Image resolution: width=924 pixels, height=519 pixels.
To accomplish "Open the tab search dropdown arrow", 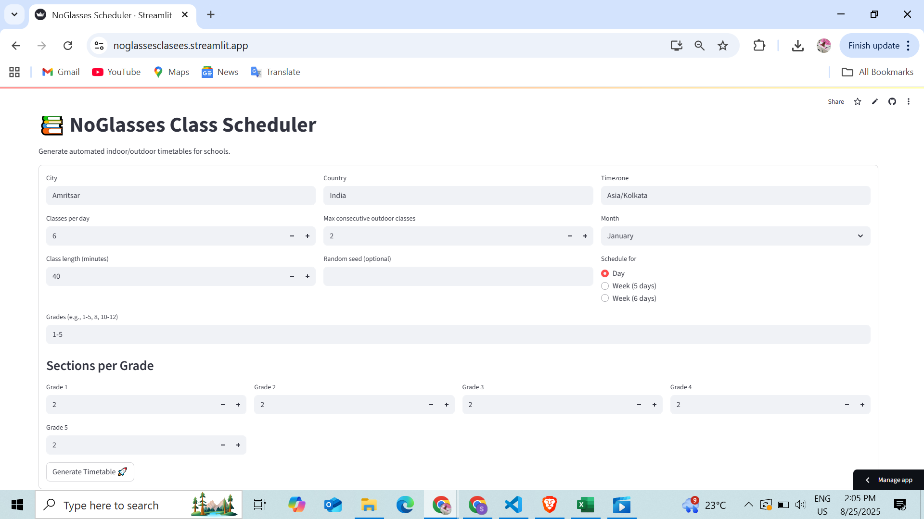I will tap(14, 14).
